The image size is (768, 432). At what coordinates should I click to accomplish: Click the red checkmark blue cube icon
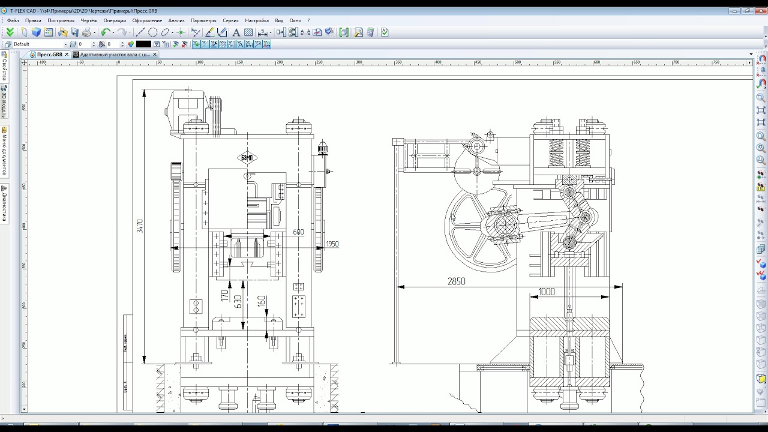[761, 263]
